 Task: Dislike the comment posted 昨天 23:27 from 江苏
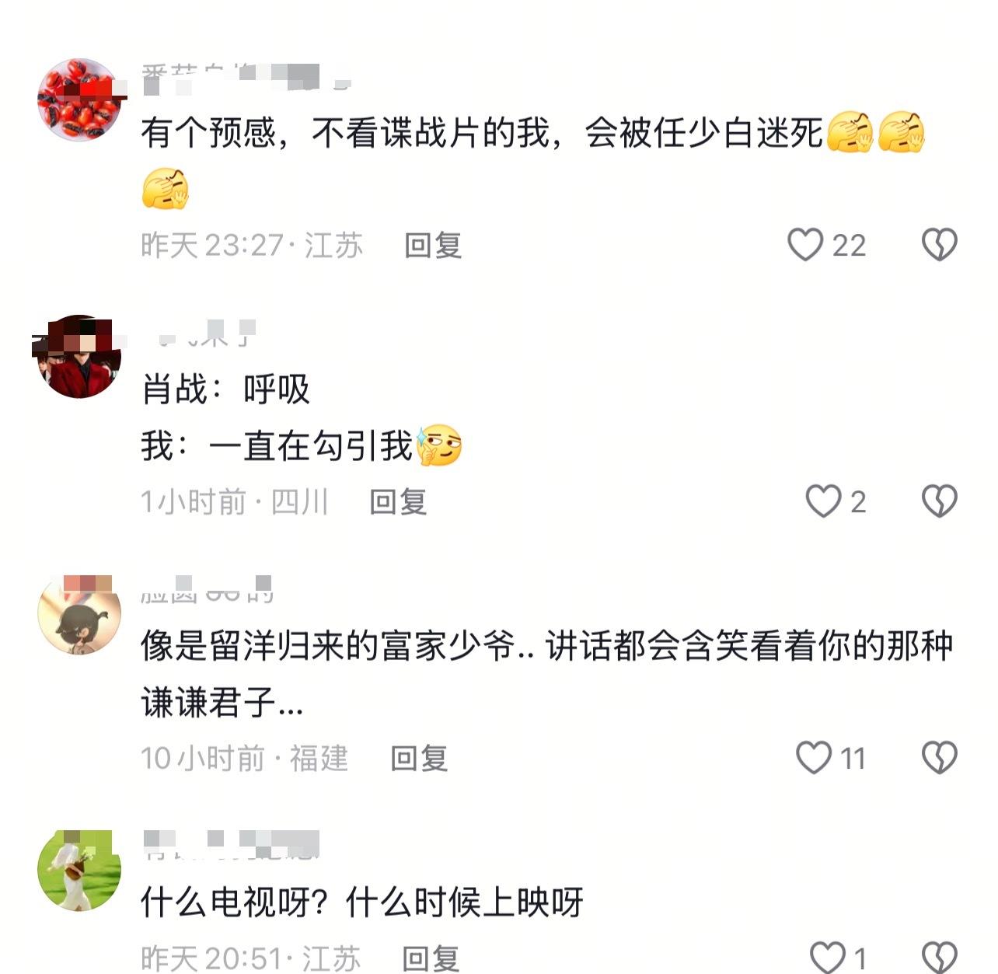(x=939, y=245)
